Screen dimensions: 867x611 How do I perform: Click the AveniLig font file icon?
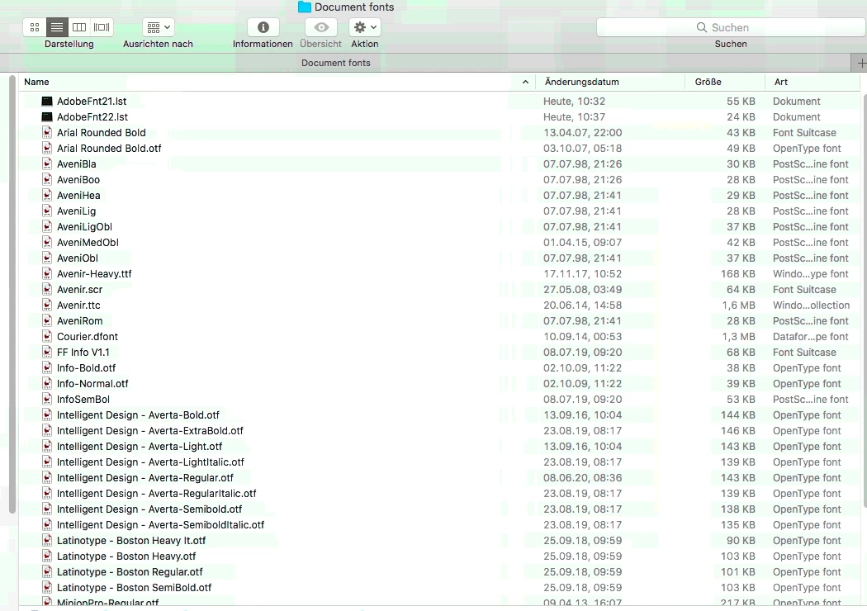pyautogui.click(x=47, y=211)
